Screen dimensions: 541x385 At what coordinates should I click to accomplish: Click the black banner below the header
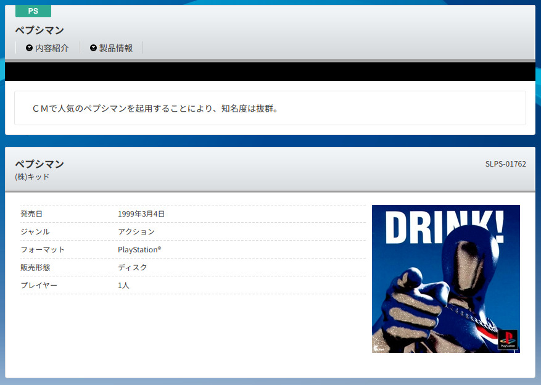270,72
